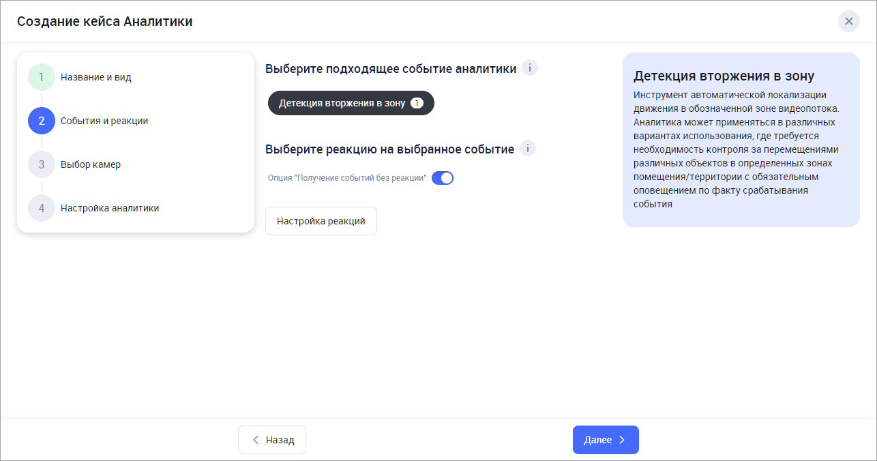The height and width of the screenshot is (461, 877).
Task: Click the step 4 number circle
Action: [x=41, y=208]
